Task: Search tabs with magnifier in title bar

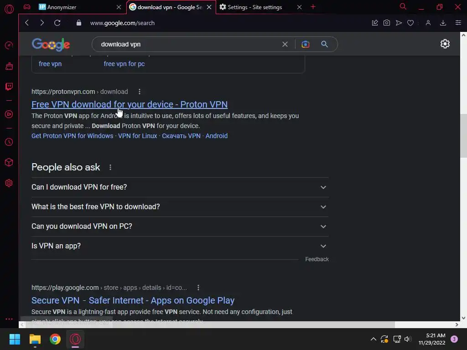Action: pyautogui.click(x=403, y=6)
